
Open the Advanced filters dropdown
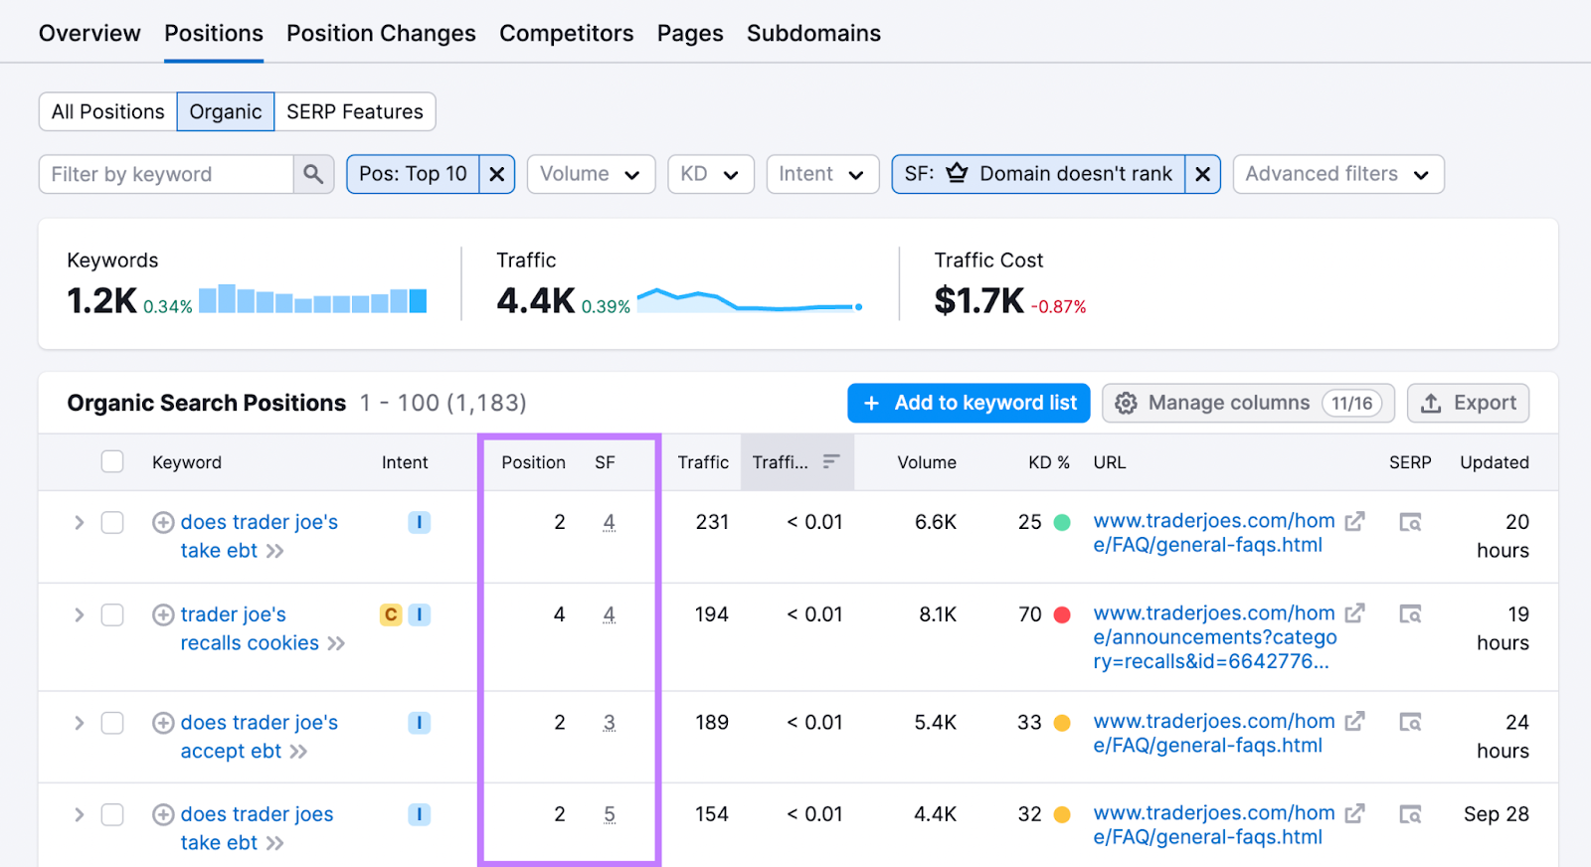point(1338,174)
